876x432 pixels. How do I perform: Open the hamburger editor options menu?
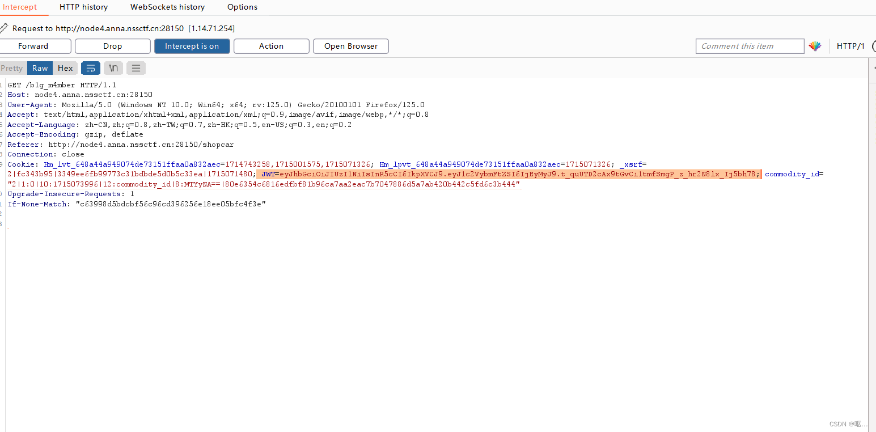tap(136, 68)
